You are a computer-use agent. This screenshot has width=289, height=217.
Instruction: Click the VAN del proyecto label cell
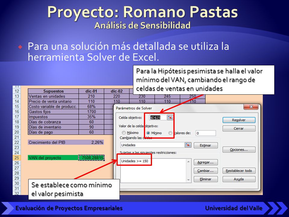(53, 158)
